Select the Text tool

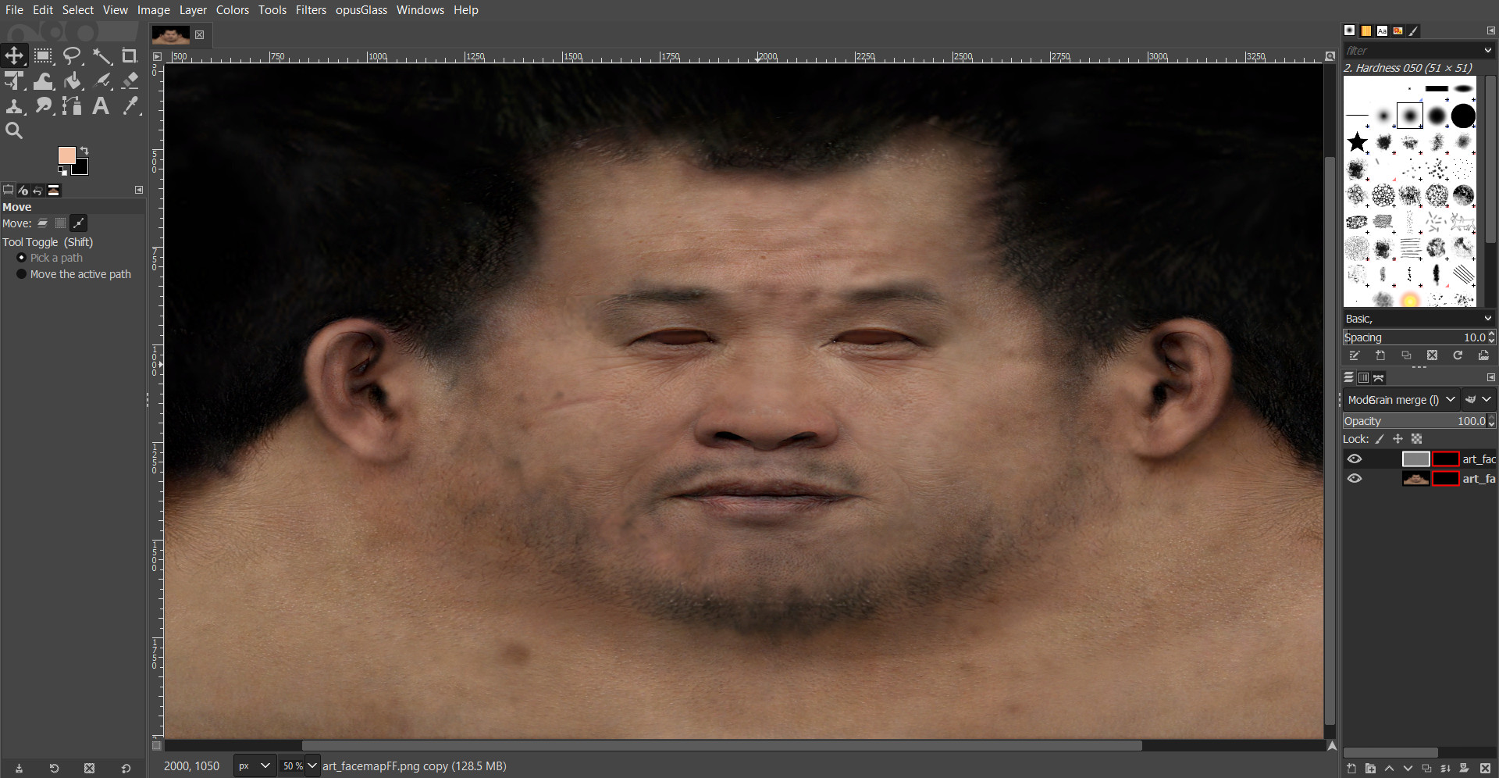(x=101, y=105)
